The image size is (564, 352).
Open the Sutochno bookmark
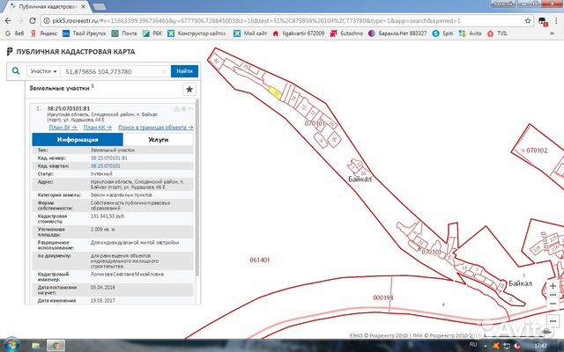(346, 33)
